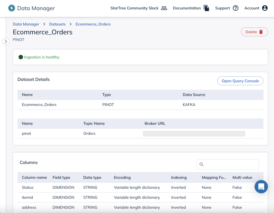Open the chat widget bubble
This screenshot has width=274, height=213.
coord(261,187)
